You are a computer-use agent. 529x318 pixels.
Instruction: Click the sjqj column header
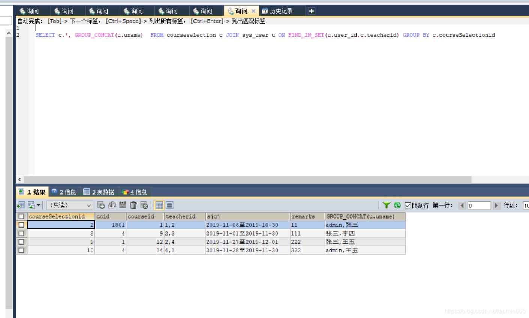pyautogui.click(x=248, y=216)
